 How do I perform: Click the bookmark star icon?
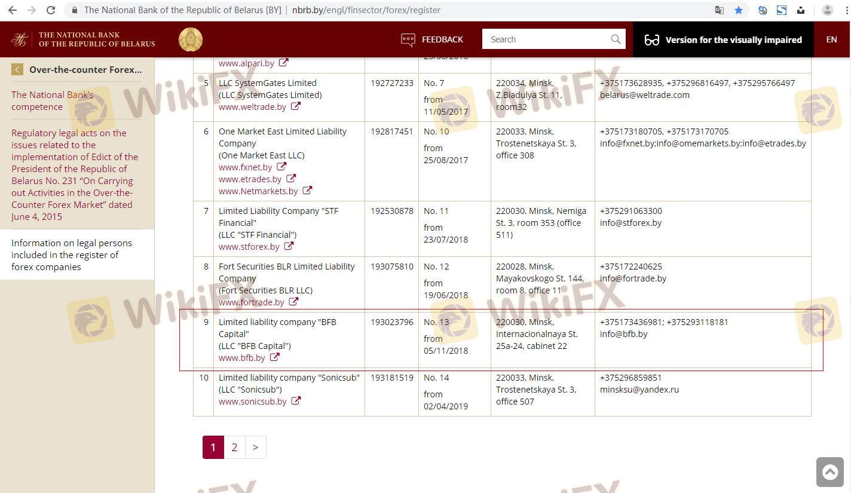coord(739,10)
